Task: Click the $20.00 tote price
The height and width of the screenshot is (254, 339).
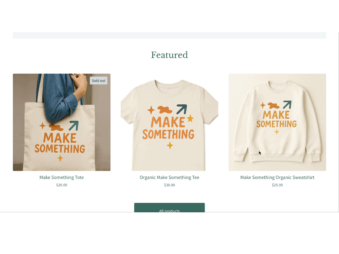Action: click(x=62, y=185)
